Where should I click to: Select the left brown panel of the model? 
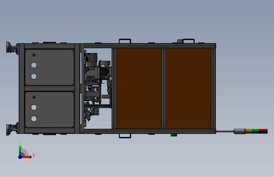click(x=139, y=88)
